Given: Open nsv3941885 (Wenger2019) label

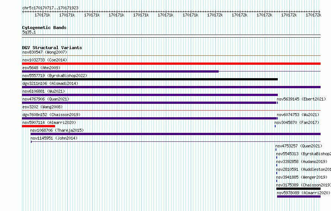Looking at the screenshot, I should 302,177.
